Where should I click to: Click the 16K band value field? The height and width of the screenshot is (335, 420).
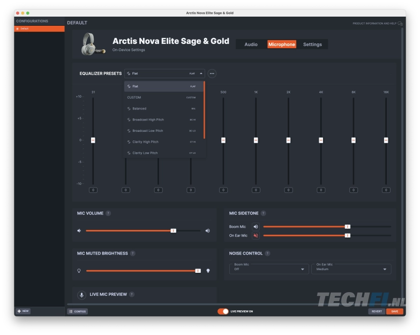386,190
